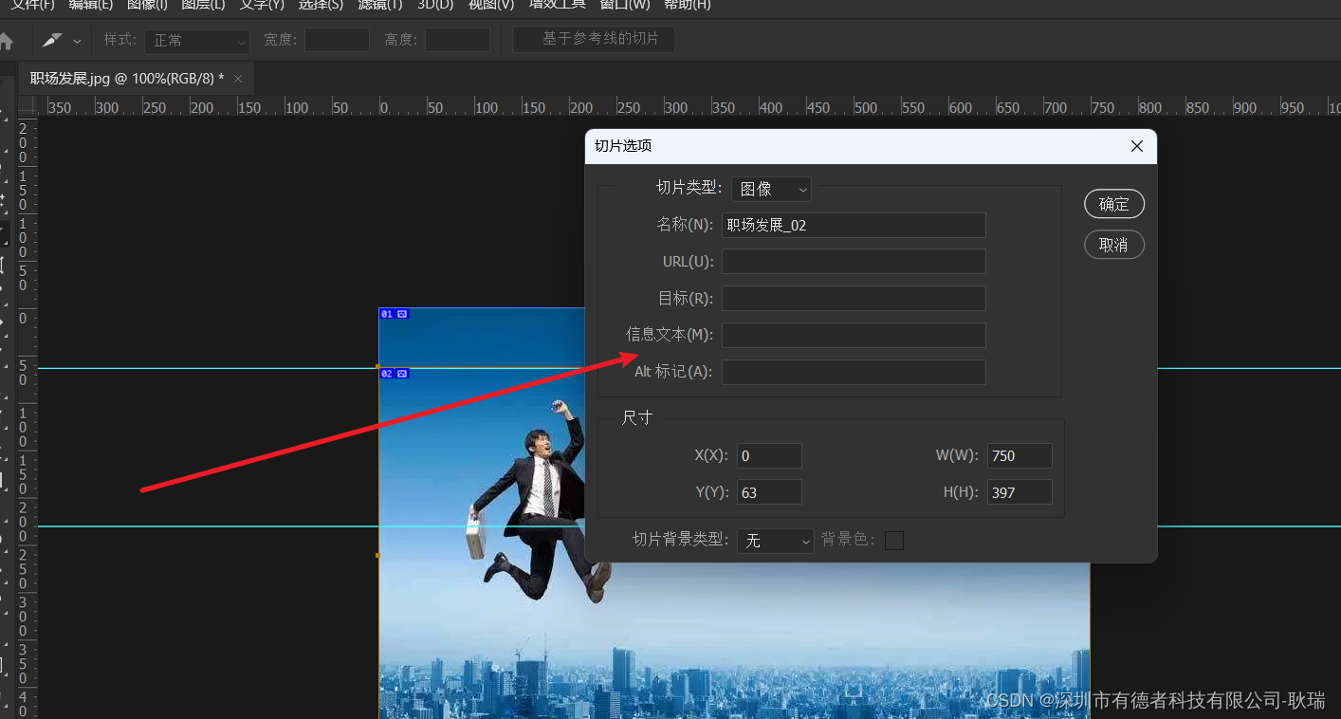1341x719 pixels.
Task: Open the 3D(D) menu
Action: point(435,5)
